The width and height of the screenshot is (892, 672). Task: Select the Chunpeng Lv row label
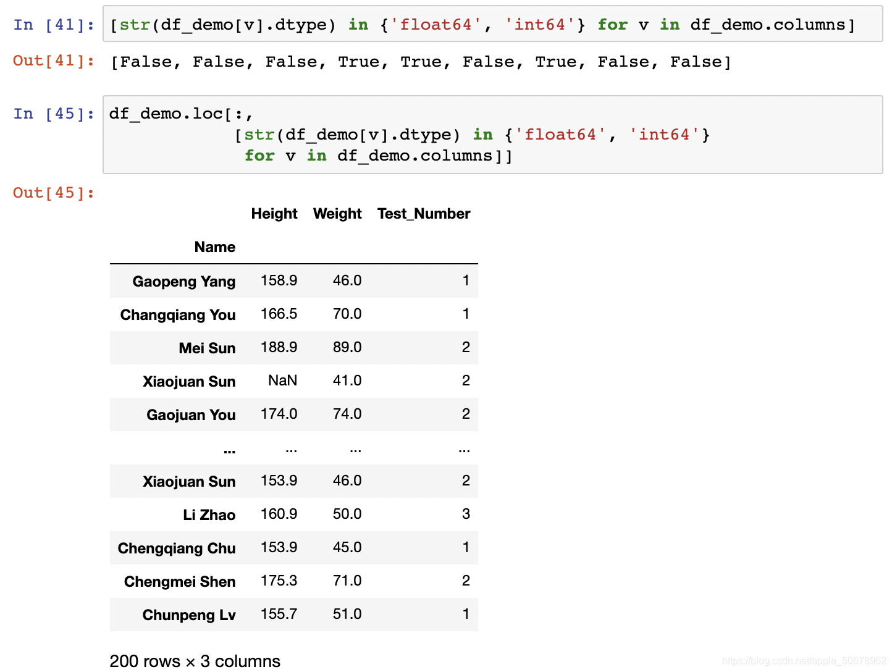pos(189,615)
